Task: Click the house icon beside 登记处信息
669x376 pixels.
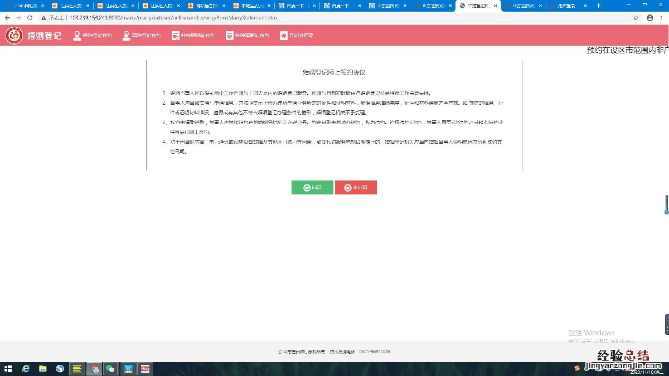Action: 284,36
